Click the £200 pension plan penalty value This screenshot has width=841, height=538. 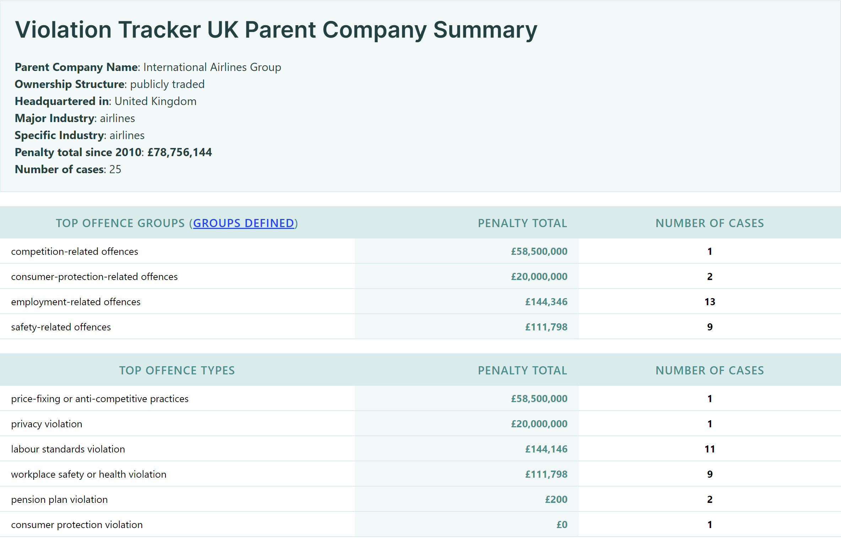[x=556, y=500]
